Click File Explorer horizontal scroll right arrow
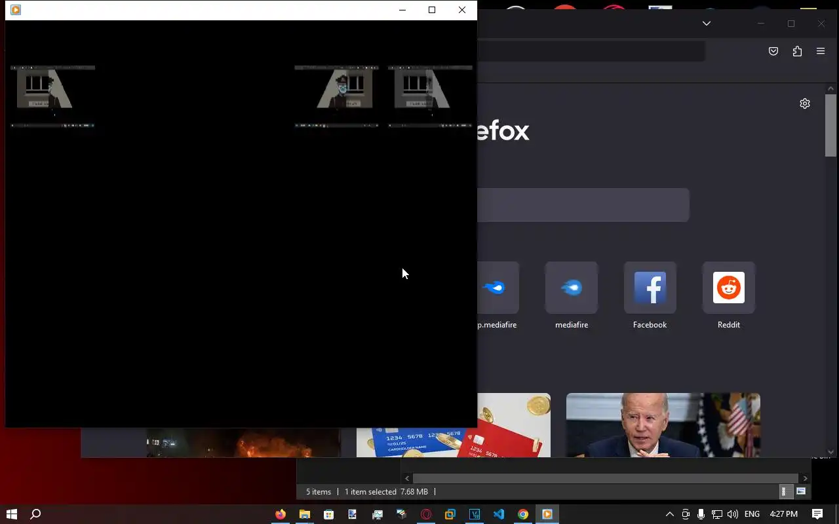The image size is (839, 524). click(806, 479)
